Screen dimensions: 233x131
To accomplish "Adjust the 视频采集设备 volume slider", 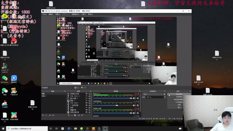I will point(113,105).
